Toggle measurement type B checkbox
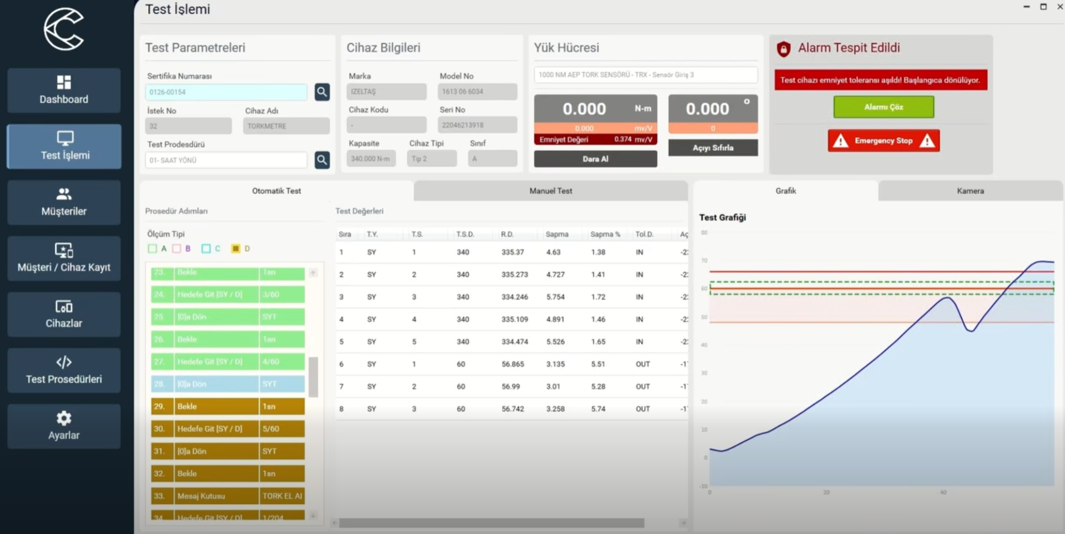This screenshot has width=1065, height=534. pos(177,248)
